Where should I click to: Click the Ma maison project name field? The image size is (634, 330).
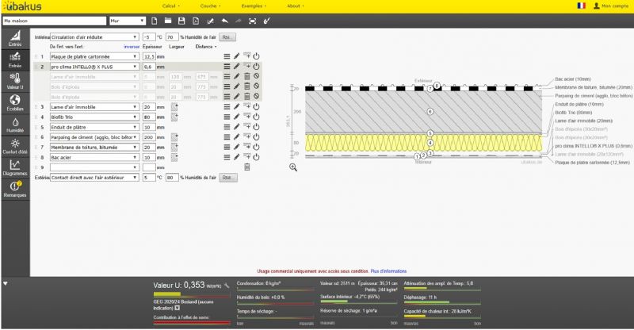pyautogui.click(x=55, y=21)
